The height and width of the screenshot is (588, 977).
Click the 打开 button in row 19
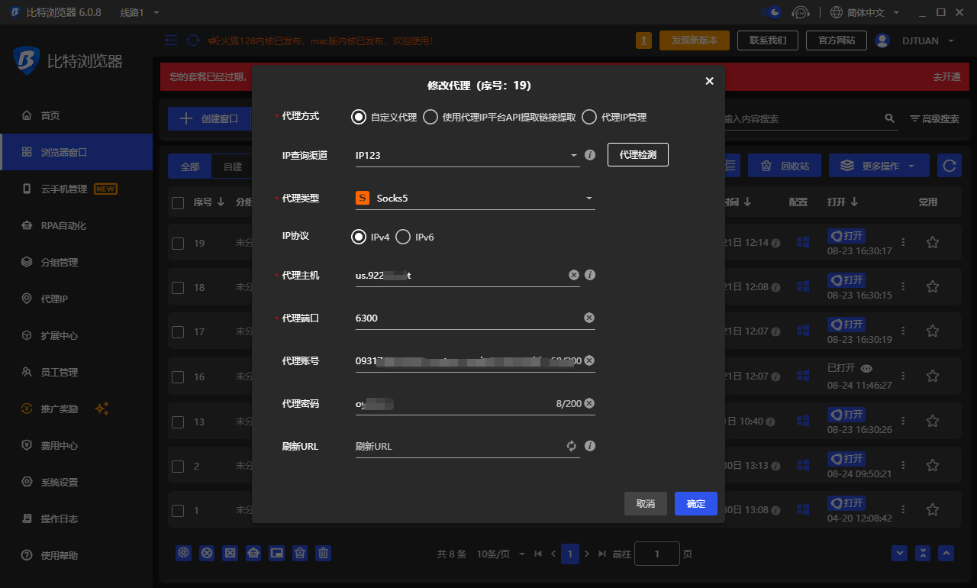847,236
